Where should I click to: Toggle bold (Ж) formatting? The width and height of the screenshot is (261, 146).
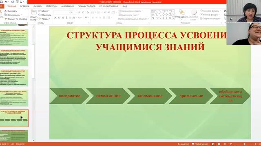pyautogui.click(x=55, y=17)
